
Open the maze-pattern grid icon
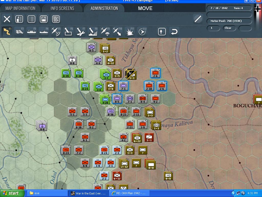click(56, 19)
